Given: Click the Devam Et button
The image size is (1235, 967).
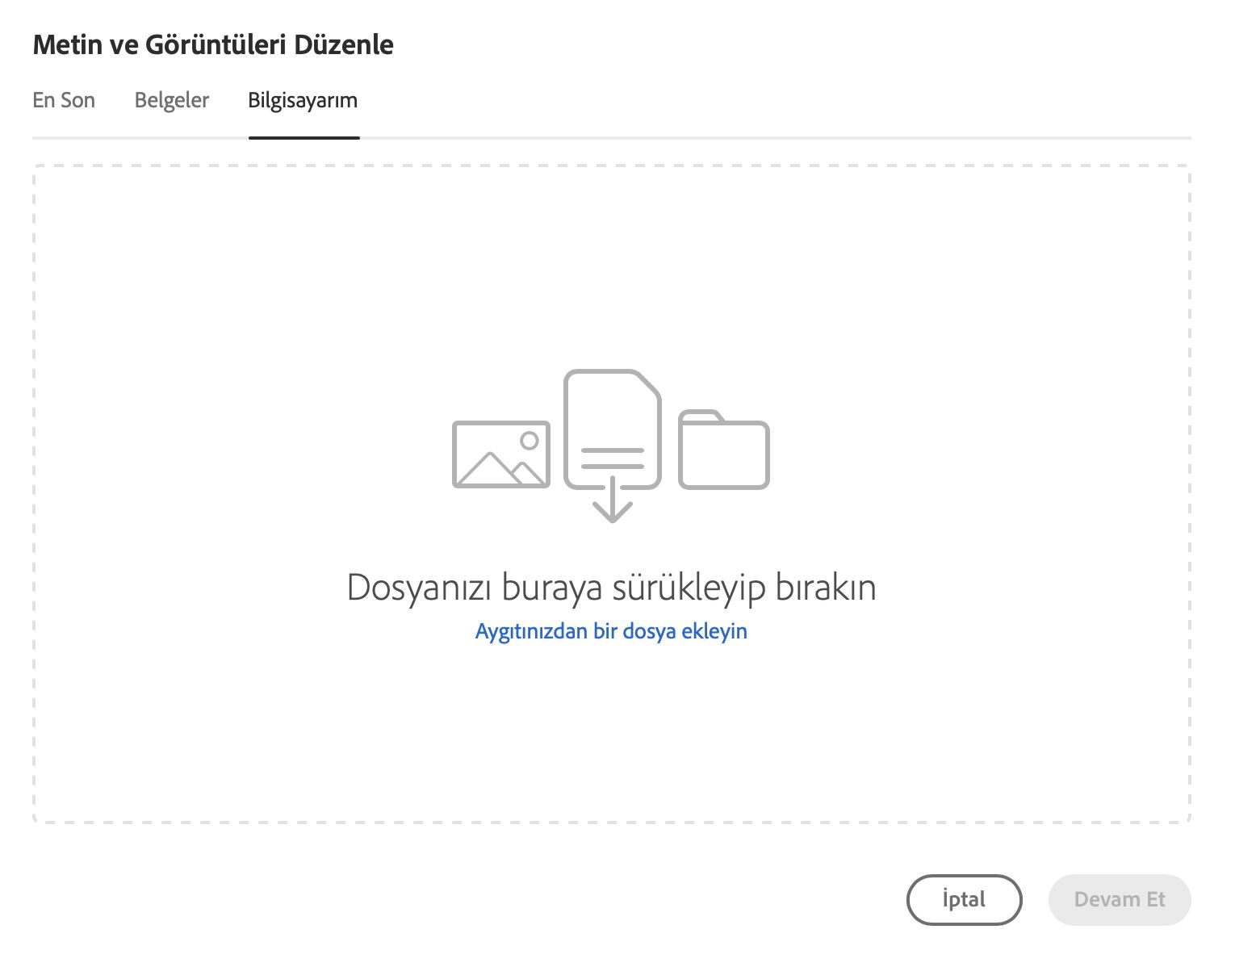Looking at the screenshot, I should [1120, 899].
